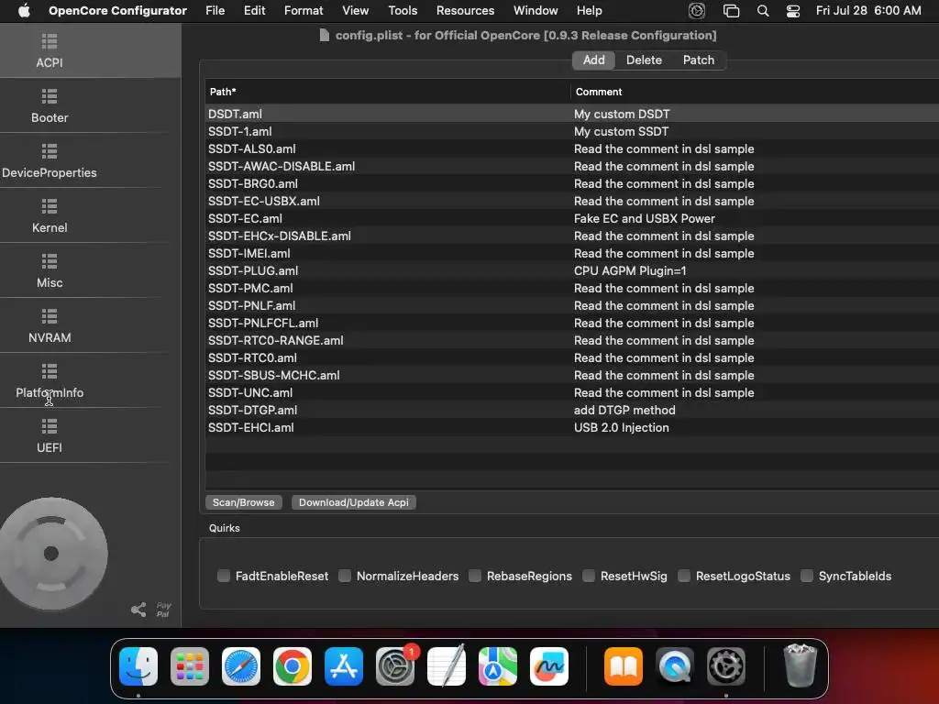This screenshot has width=939, height=704.
Task: Open the OpenCore Configurator gear icon in the dock
Action: (x=726, y=666)
